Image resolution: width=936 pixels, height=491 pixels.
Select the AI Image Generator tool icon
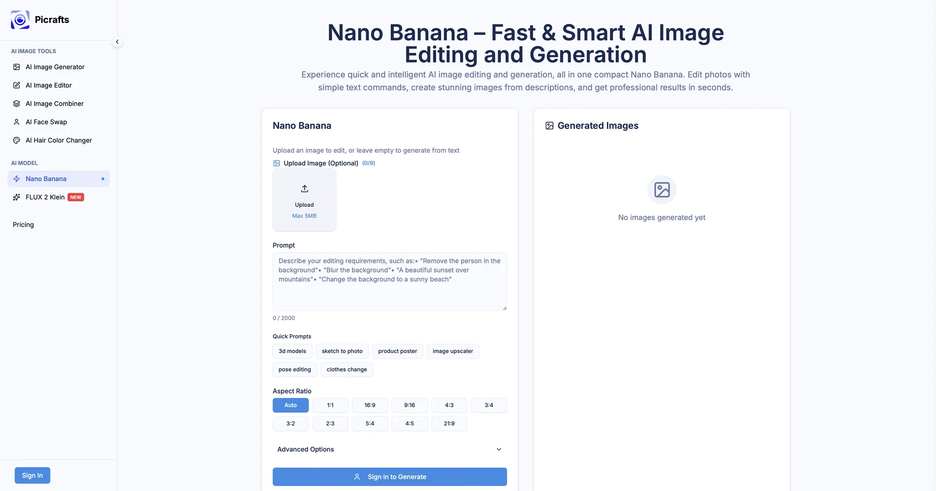(x=17, y=67)
